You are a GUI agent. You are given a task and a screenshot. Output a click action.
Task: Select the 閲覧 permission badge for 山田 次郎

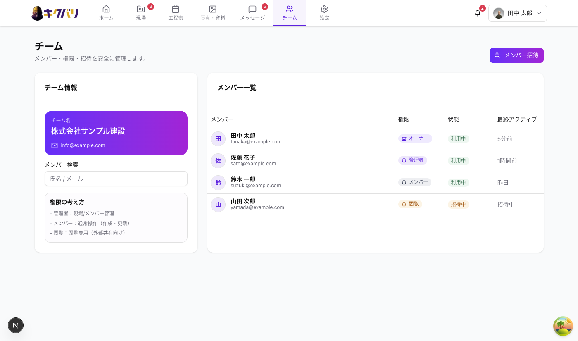point(410,204)
